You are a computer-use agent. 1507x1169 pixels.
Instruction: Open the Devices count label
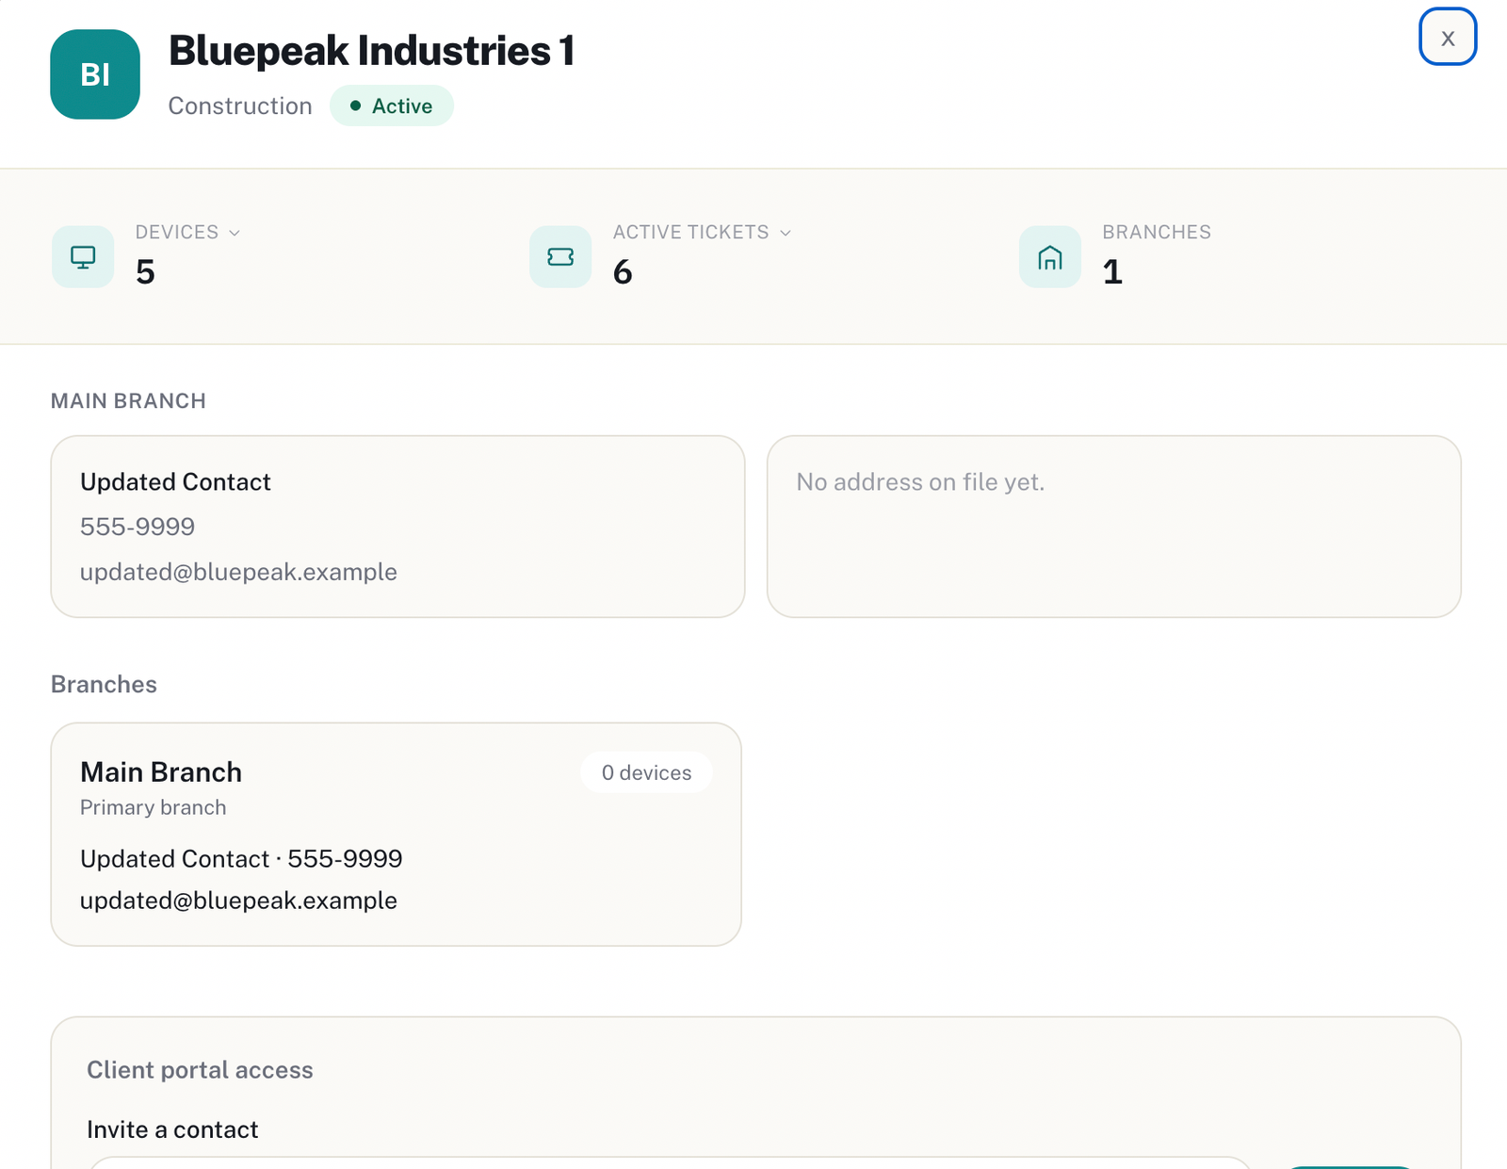click(x=177, y=232)
